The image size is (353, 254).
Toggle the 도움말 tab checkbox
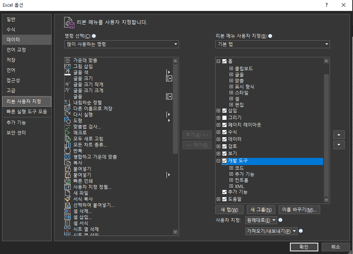pyautogui.click(x=225, y=199)
